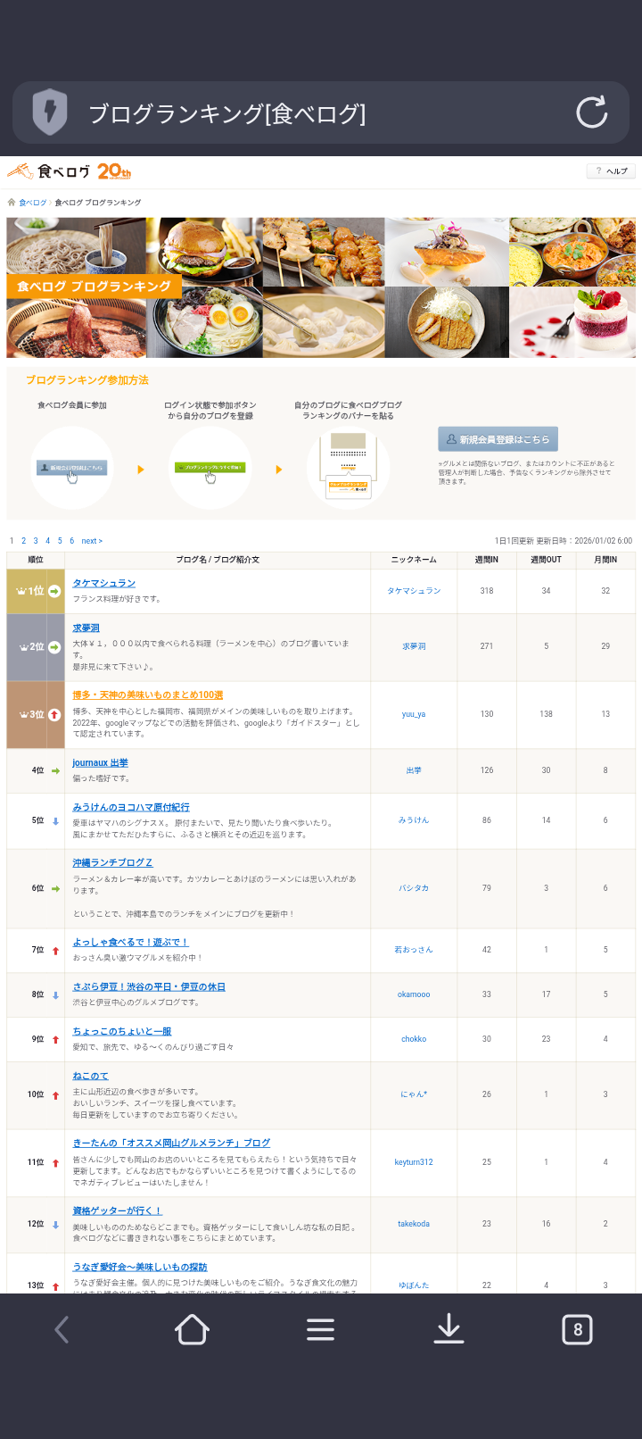Image resolution: width=642 pixels, height=1439 pixels.
Task: Tap the shield security icon in address bar
Action: pyautogui.click(x=50, y=112)
